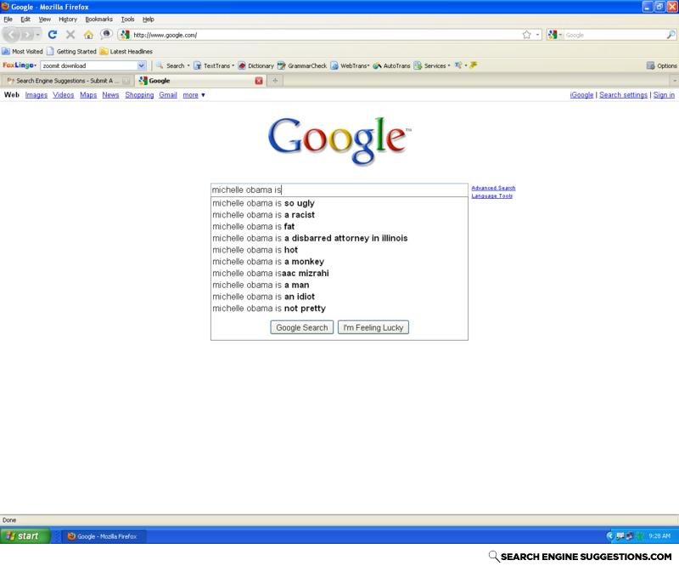Open Getting Started bookmark
This screenshot has height=566, width=679.
[x=72, y=51]
